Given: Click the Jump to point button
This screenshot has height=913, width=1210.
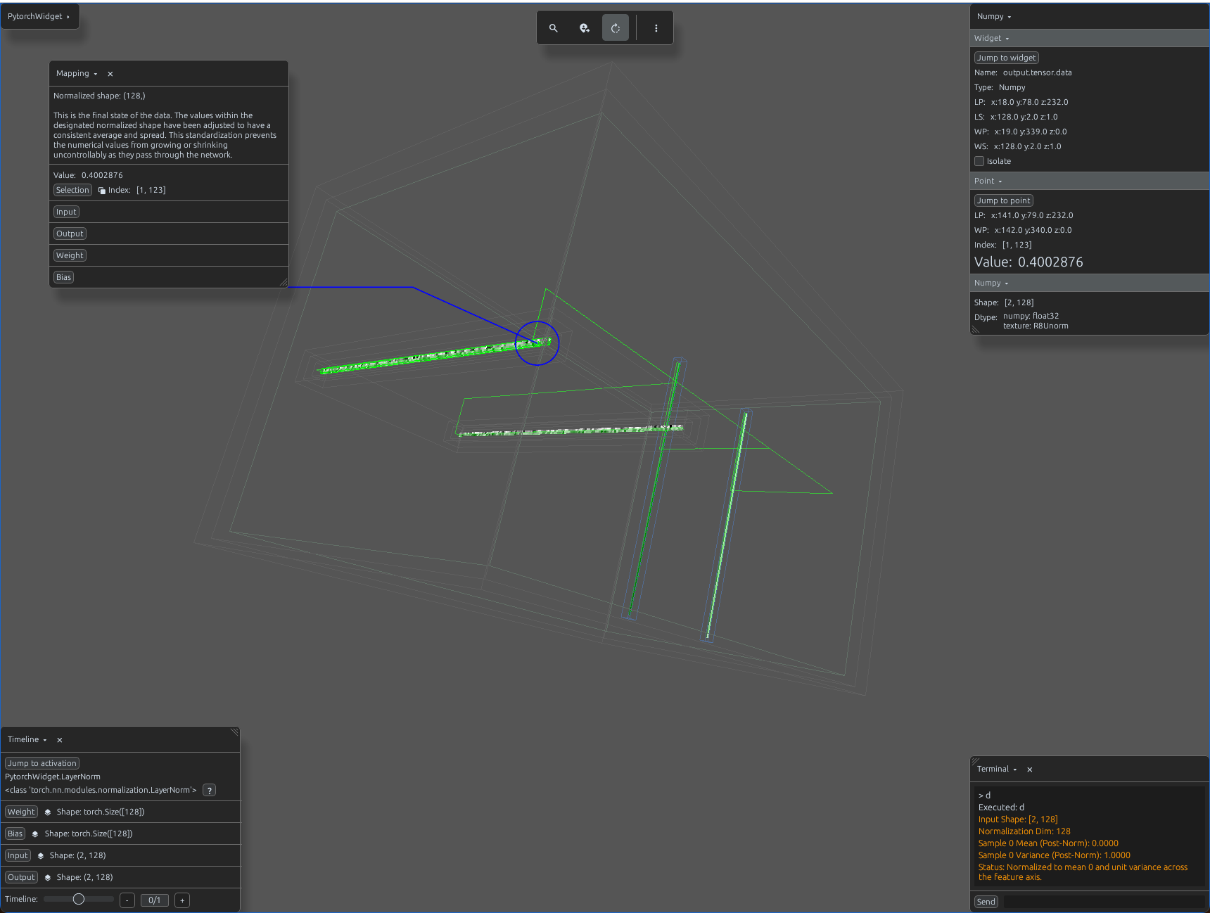Looking at the screenshot, I should (x=1004, y=200).
